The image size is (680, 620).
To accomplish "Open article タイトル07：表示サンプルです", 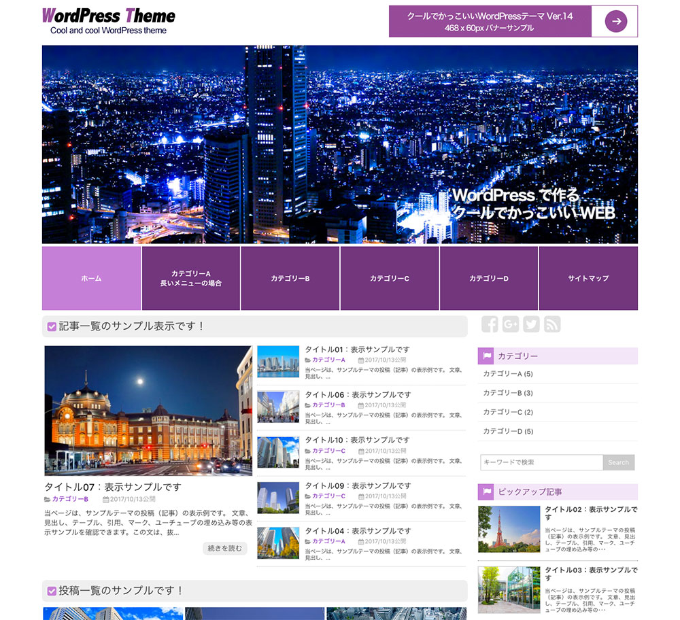I will pos(113,487).
